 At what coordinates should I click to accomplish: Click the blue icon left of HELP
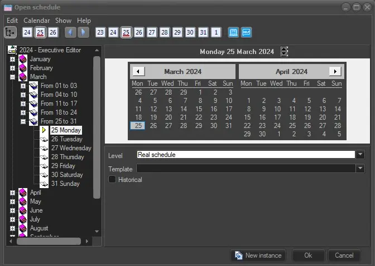233,32
